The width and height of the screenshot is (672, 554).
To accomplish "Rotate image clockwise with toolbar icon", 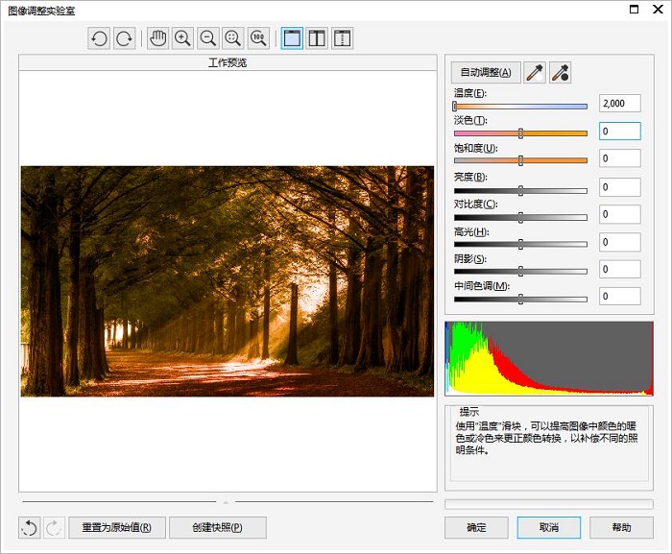I will tap(124, 38).
